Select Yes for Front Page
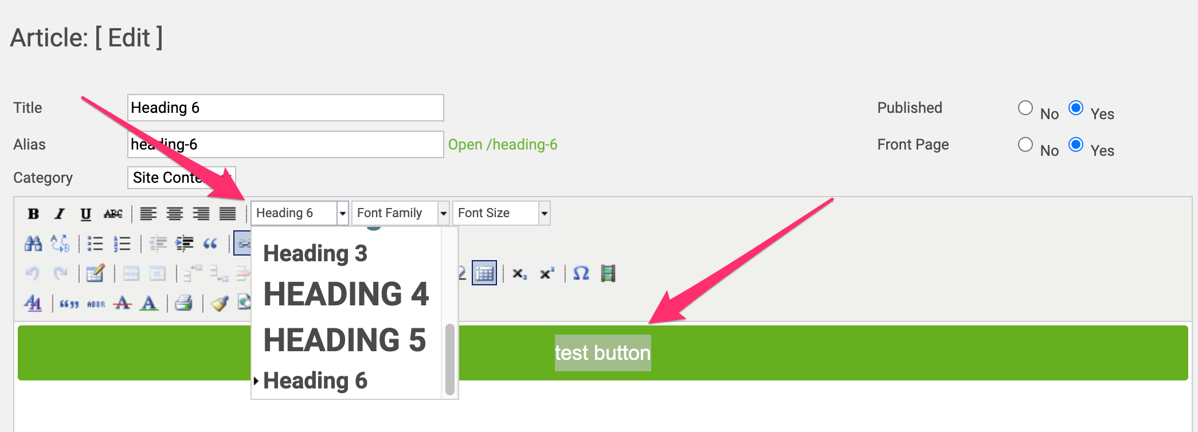The image size is (1198, 432). point(1076,144)
